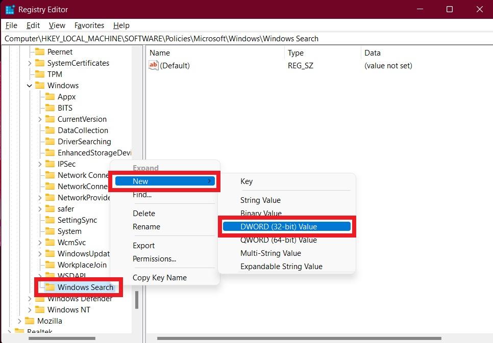493x343 pixels.
Task: Click the DriverSearching folder icon
Action: (x=50, y=141)
